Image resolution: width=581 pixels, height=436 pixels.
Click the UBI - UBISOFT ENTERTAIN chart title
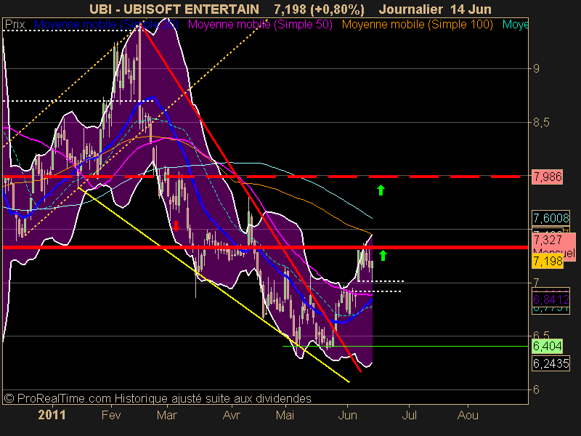[x=174, y=9]
